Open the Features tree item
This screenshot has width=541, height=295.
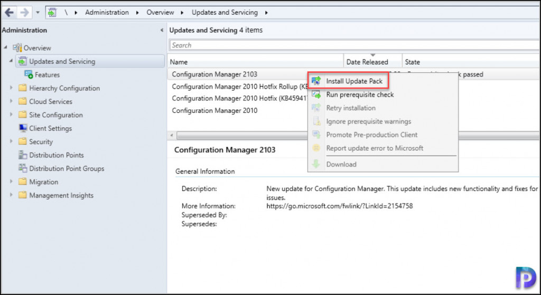[x=47, y=75]
